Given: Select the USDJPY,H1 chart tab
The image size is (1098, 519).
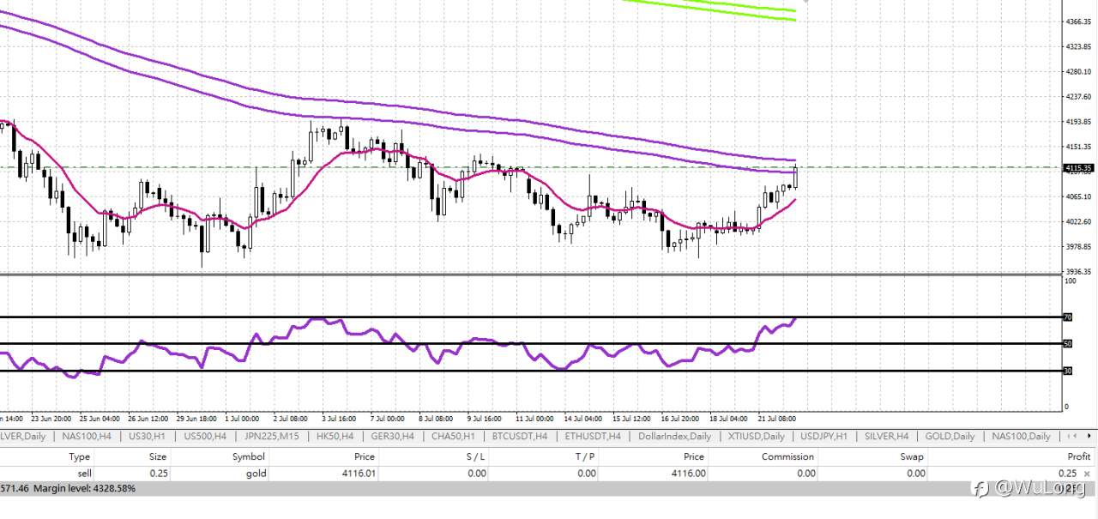Looking at the screenshot, I should tap(823, 436).
